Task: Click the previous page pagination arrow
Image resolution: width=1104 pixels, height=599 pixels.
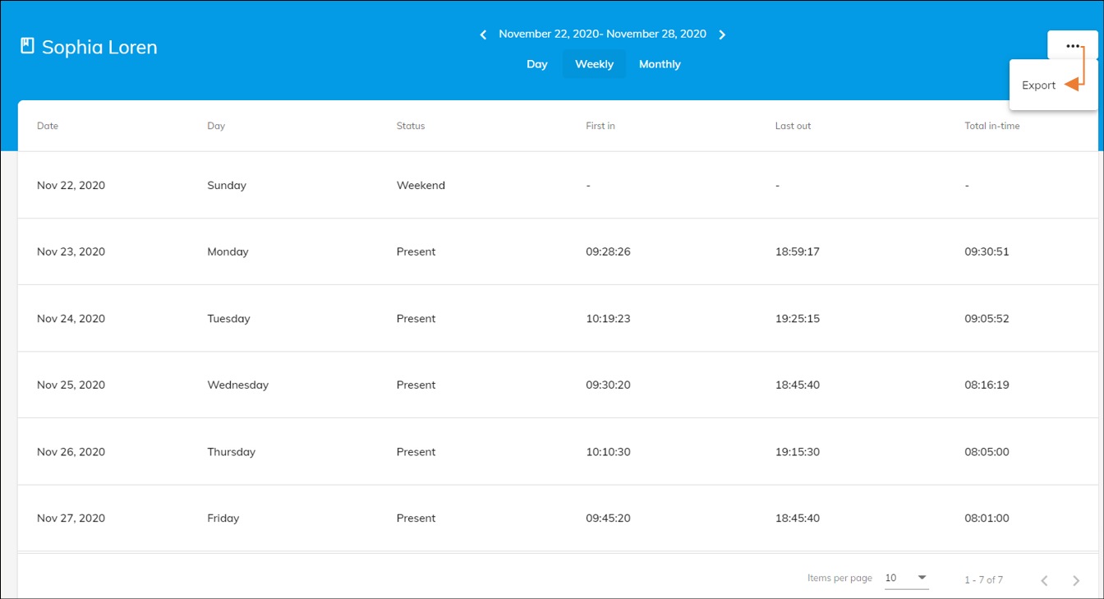Action: pos(1044,580)
